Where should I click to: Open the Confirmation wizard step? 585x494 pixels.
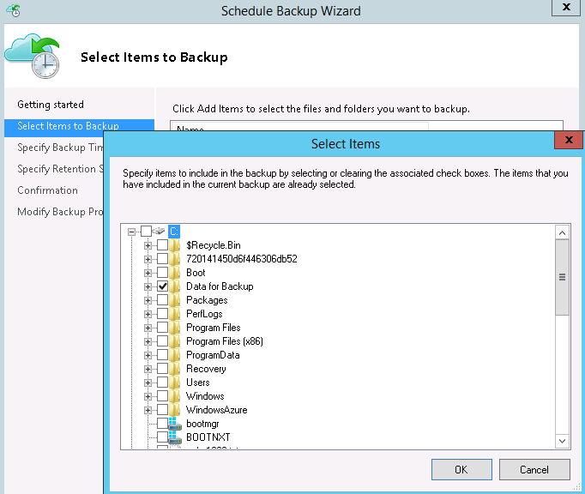[x=47, y=190]
